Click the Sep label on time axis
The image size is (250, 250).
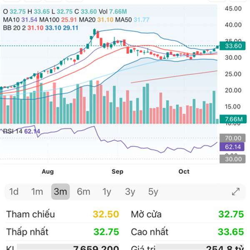pos(117,172)
